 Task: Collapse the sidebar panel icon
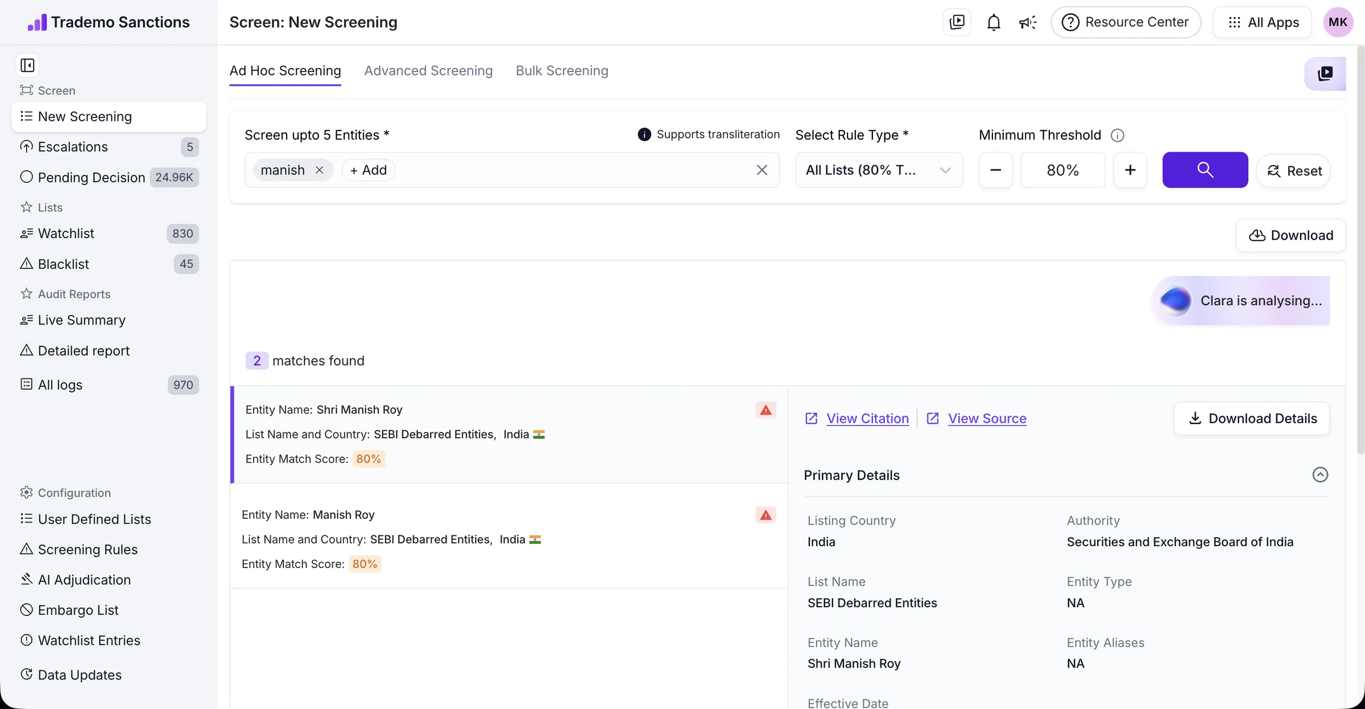pyautogui.click(x=27, y=65)
